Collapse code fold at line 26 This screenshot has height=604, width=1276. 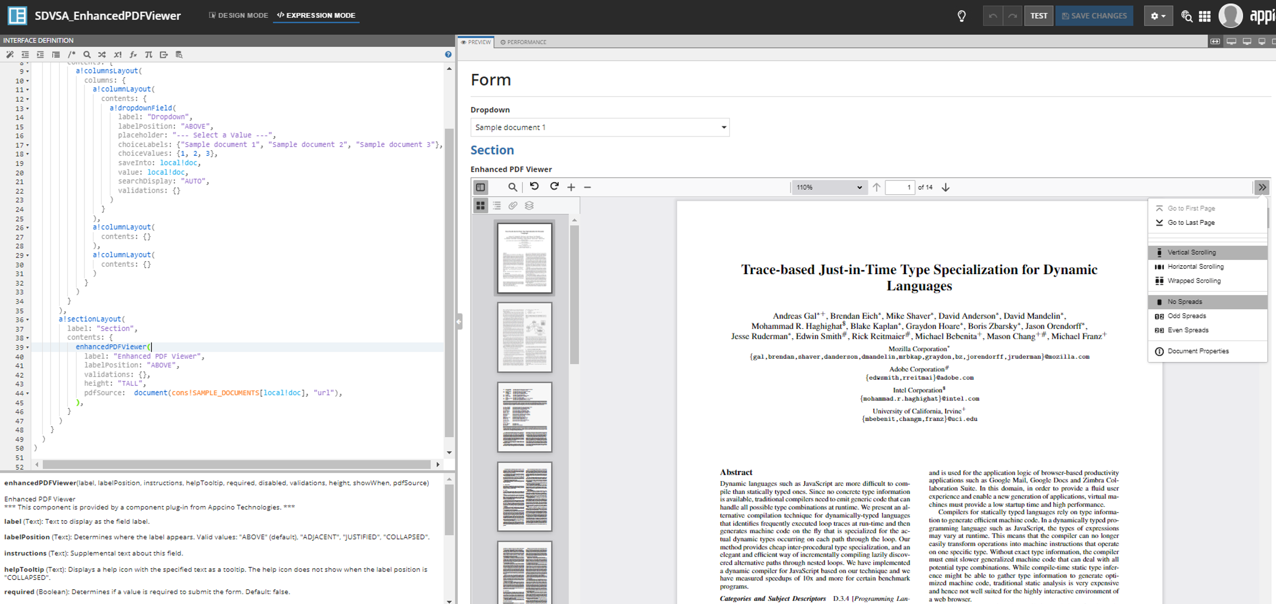coord(28,228)
